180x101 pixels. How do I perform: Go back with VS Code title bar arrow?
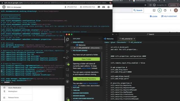coord(113,34)
